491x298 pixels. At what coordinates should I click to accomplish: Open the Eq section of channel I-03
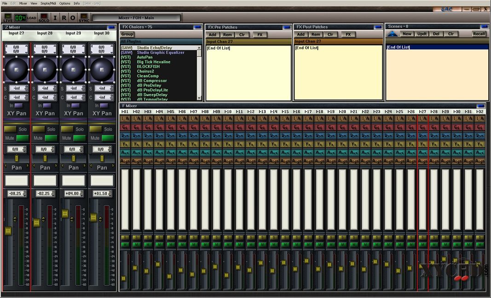pyautogui.click(x=148, y=127)
